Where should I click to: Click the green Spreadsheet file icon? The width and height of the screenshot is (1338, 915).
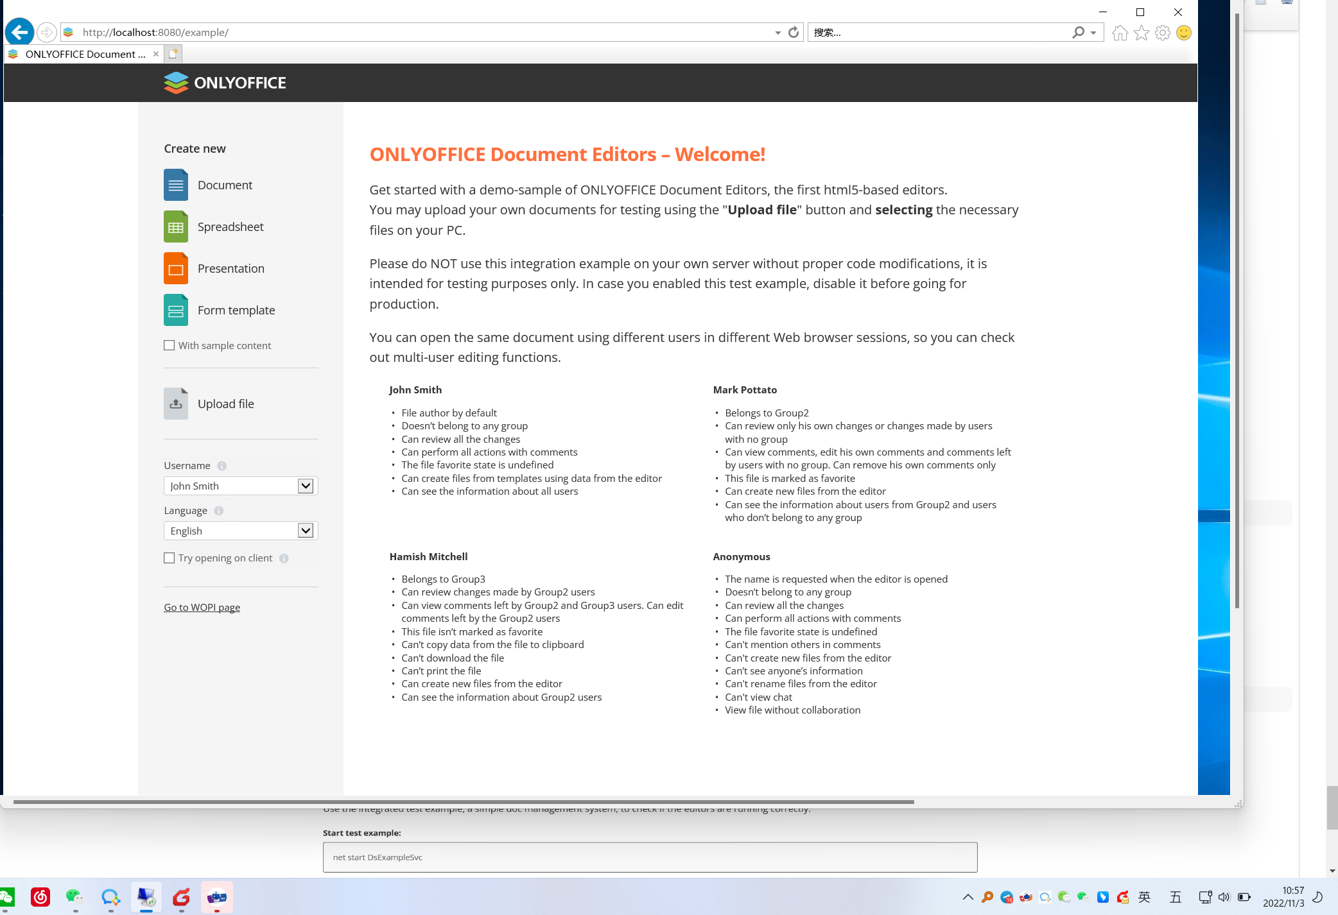(x=176, y=227)
